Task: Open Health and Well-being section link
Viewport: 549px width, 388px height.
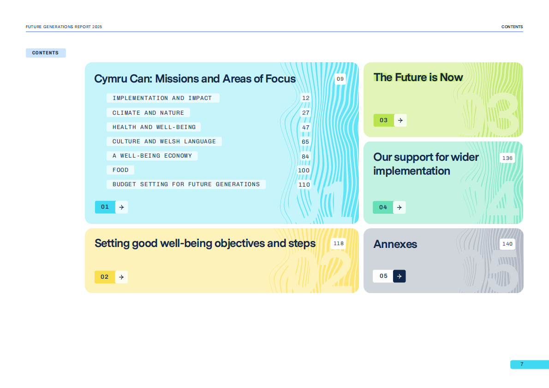Action: tap(154, 127)
